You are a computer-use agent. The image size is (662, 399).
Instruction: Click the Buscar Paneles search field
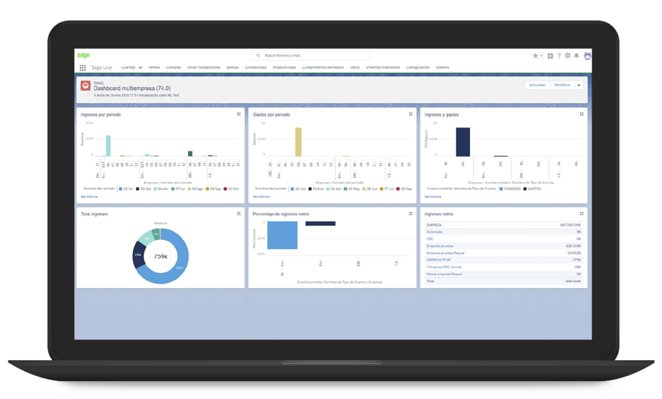[x=310, y=56]
